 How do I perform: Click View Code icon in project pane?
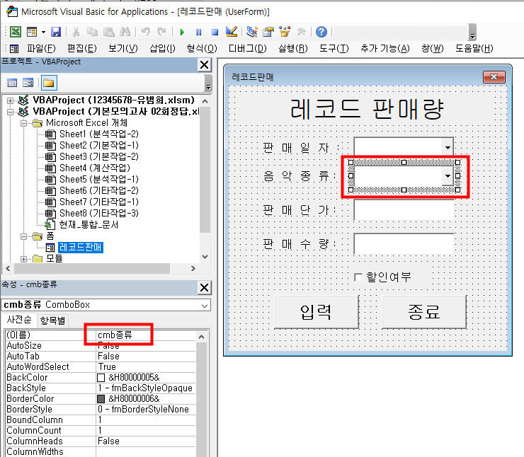(13, 83)
